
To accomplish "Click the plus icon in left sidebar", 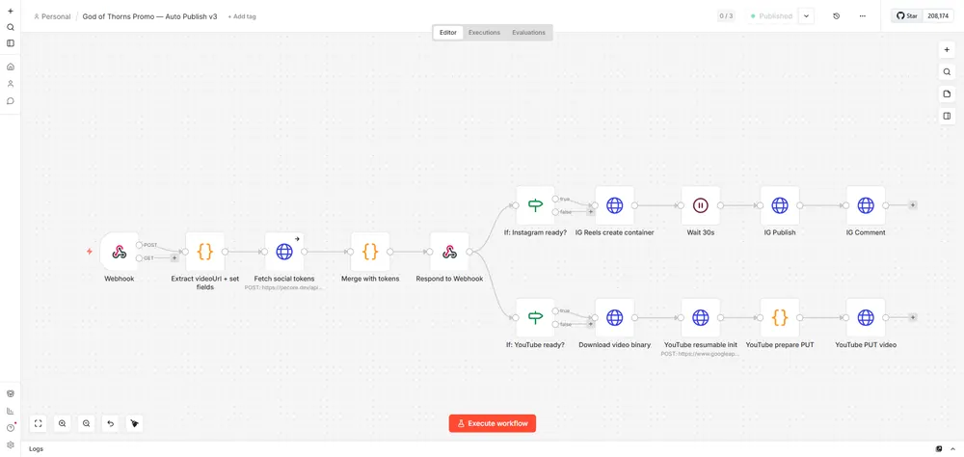I will (x=11, y=11).
